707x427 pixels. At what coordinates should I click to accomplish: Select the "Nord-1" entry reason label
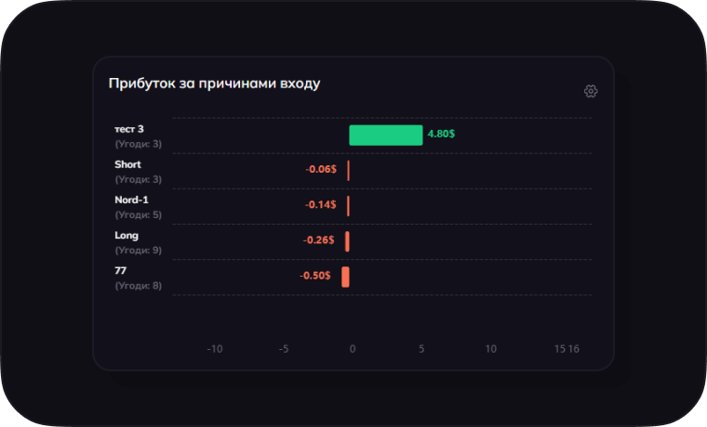131,200
